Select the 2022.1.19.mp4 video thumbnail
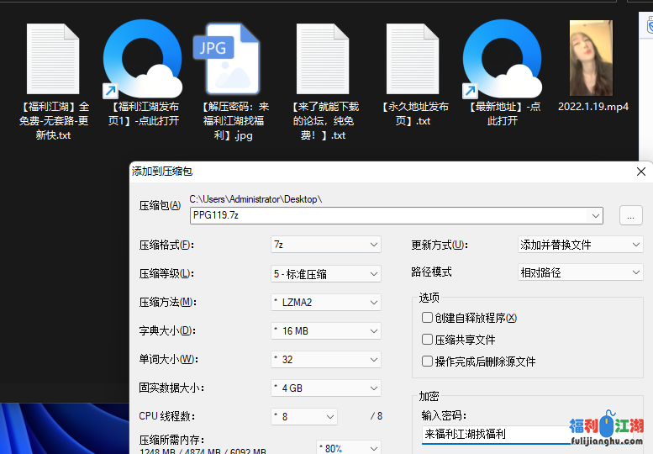The width and height of the screenshot is (653, 454). click(592, 60)
